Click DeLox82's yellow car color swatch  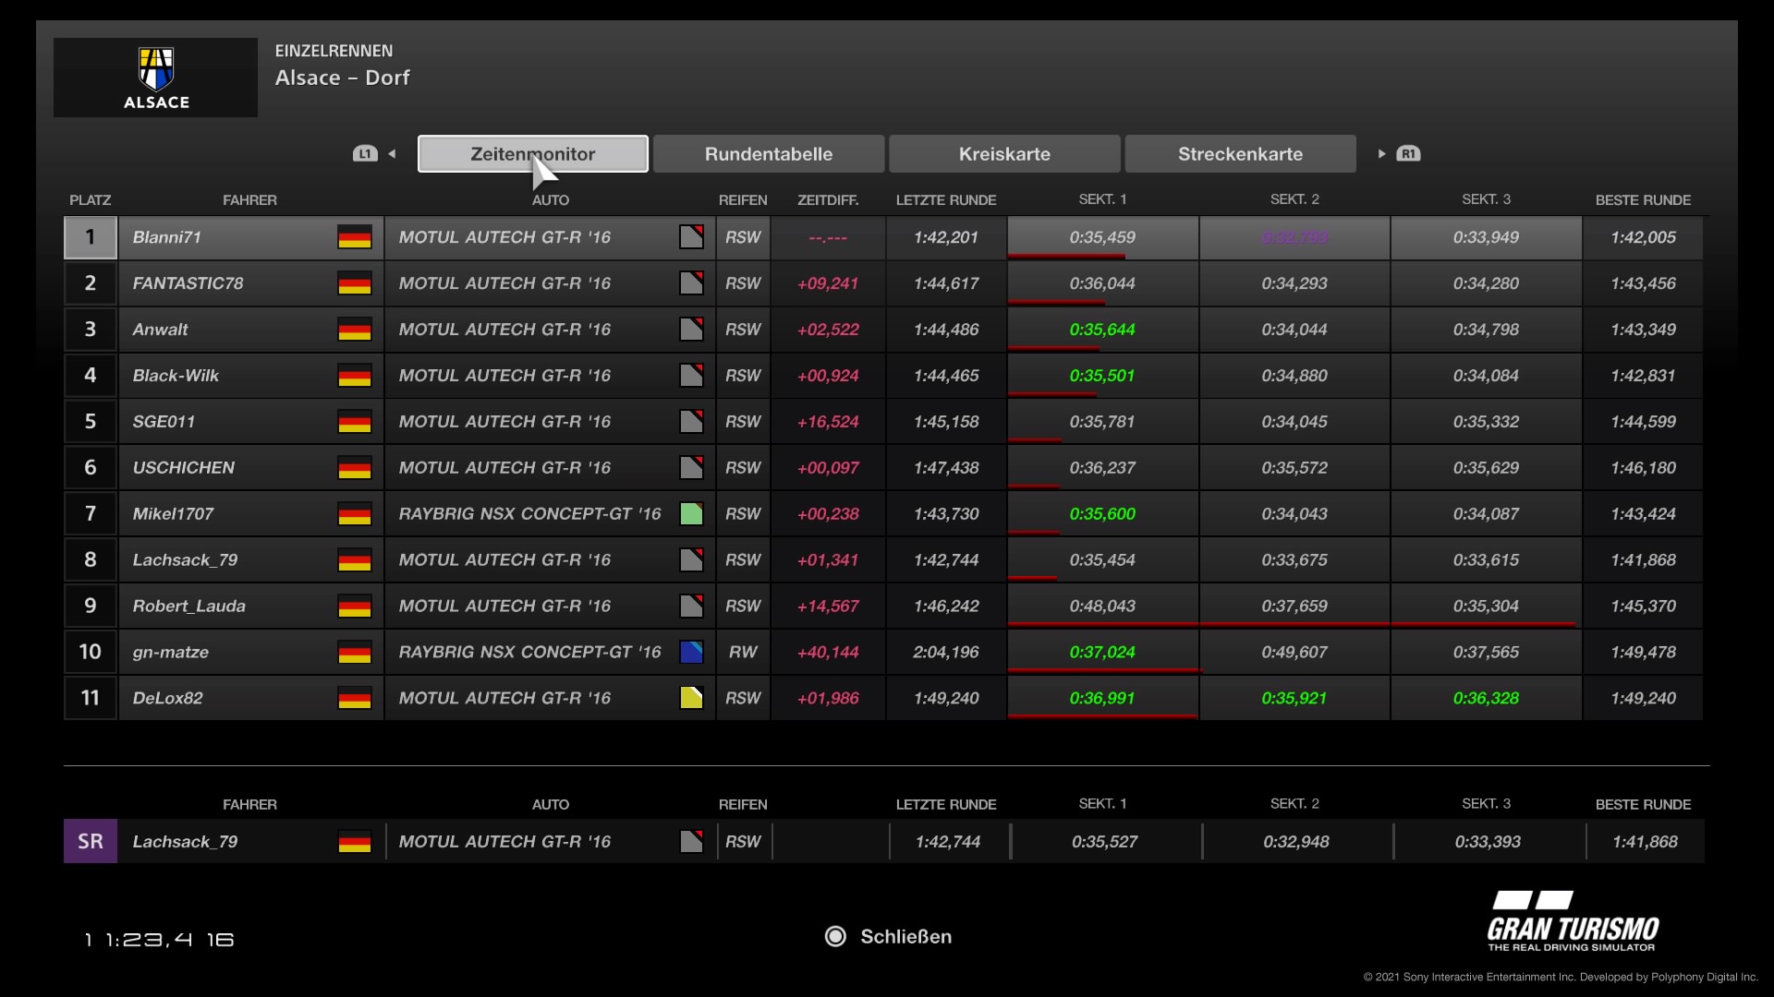[x=691, y=699]
